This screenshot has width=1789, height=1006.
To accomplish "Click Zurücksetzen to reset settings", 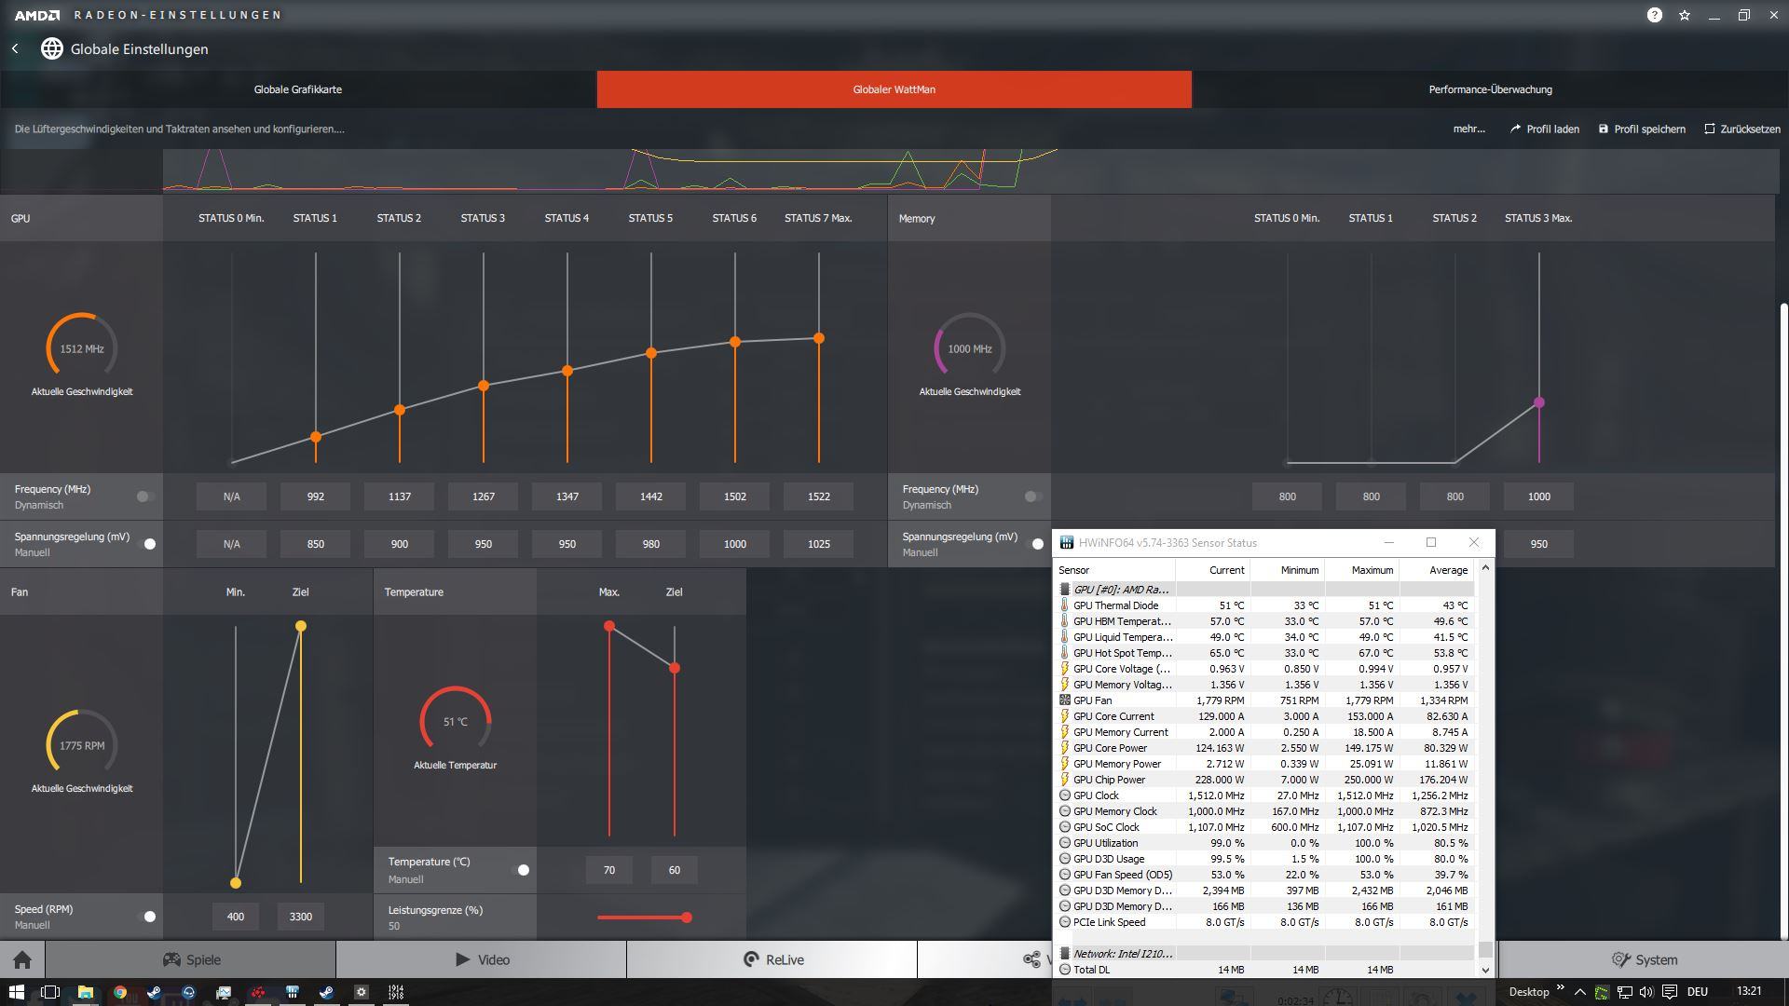I will click(1742, 129).
